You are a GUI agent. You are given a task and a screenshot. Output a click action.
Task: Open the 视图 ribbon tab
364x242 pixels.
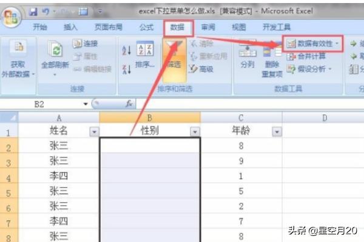[239, 27]
